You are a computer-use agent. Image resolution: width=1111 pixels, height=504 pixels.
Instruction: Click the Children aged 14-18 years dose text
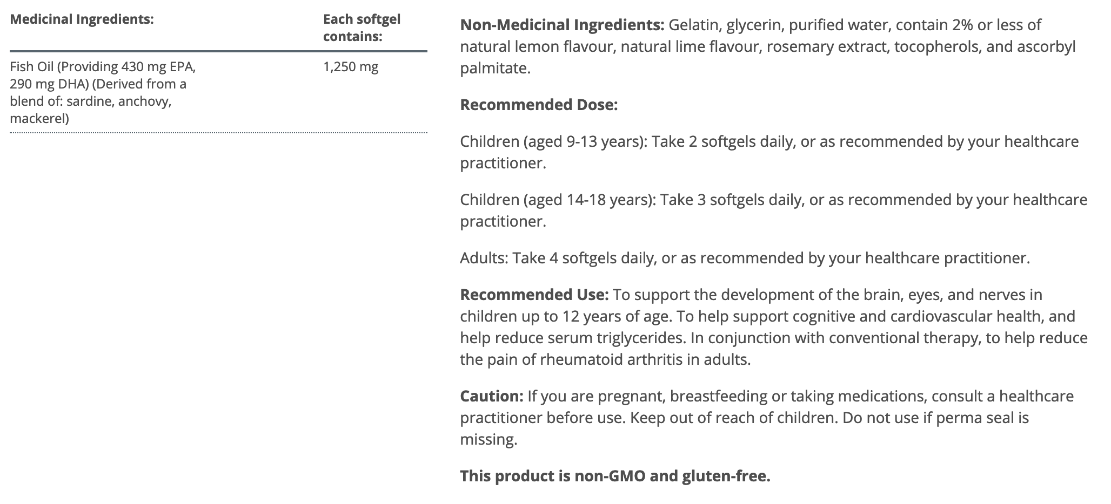(x=773, y=200)
